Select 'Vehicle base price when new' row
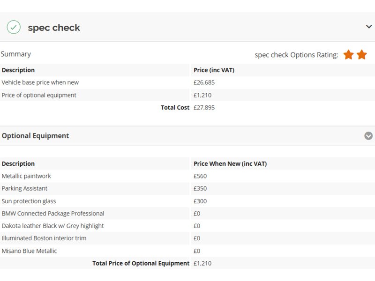Screen dimensions: 375x281 [x=187, y=82]
